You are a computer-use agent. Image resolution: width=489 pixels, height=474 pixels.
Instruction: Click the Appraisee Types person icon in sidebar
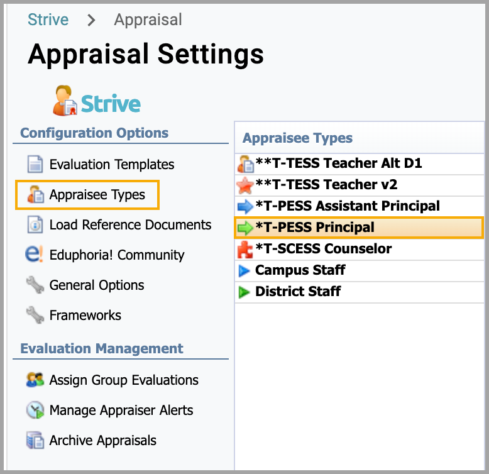coord(36,194)
